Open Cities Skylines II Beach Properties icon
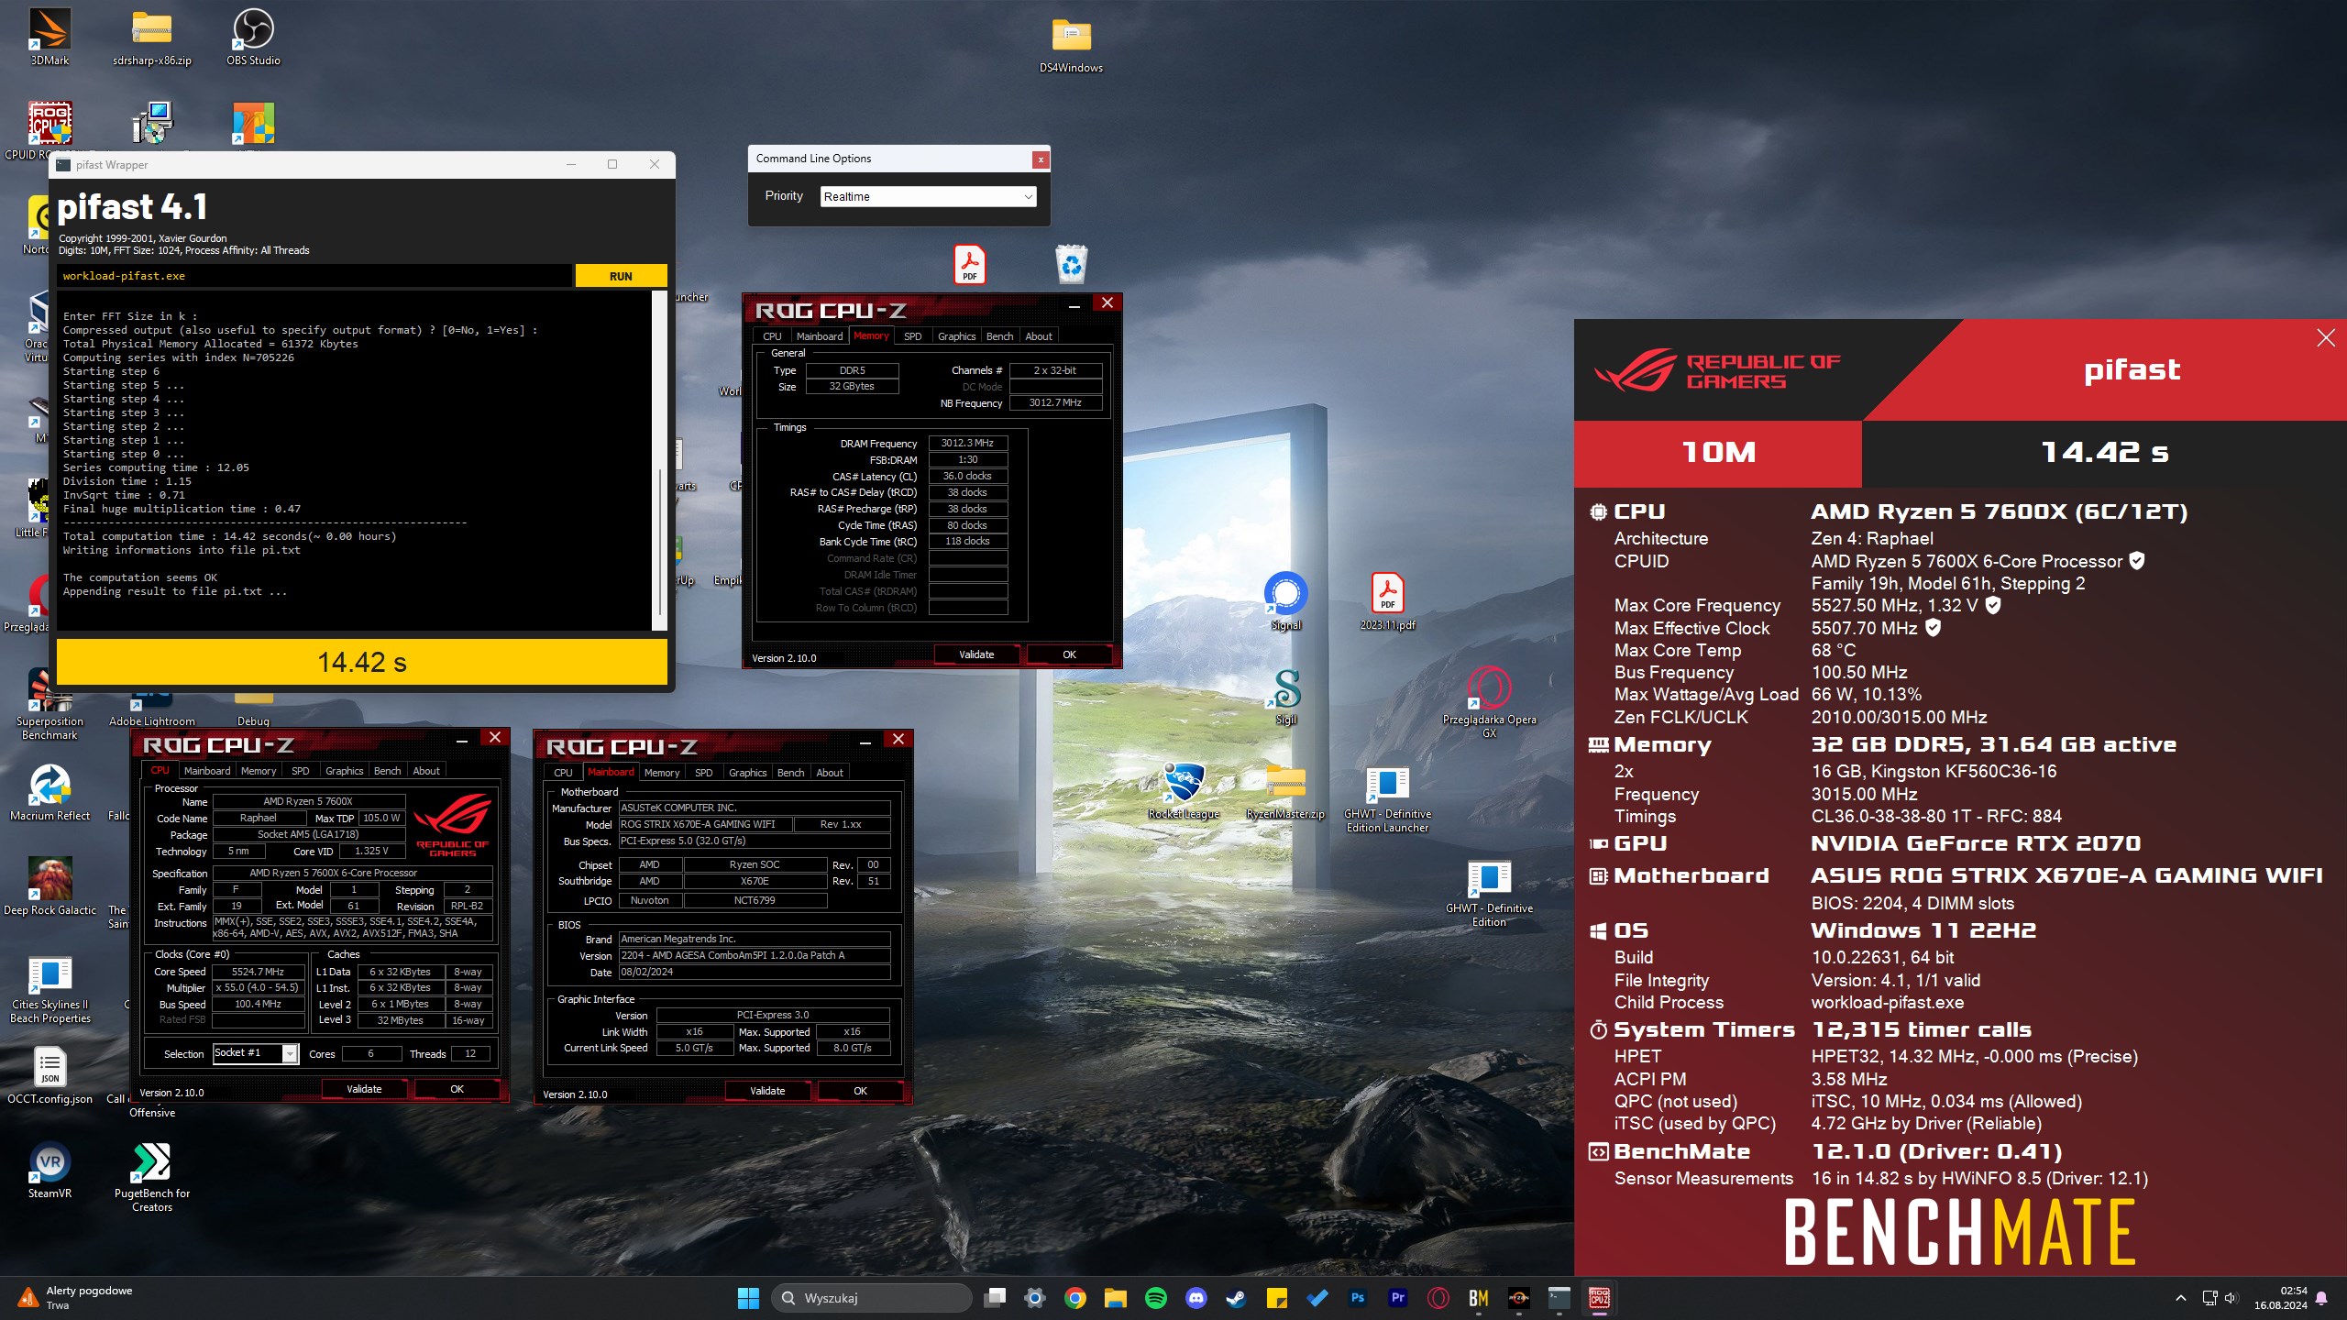 50,988
